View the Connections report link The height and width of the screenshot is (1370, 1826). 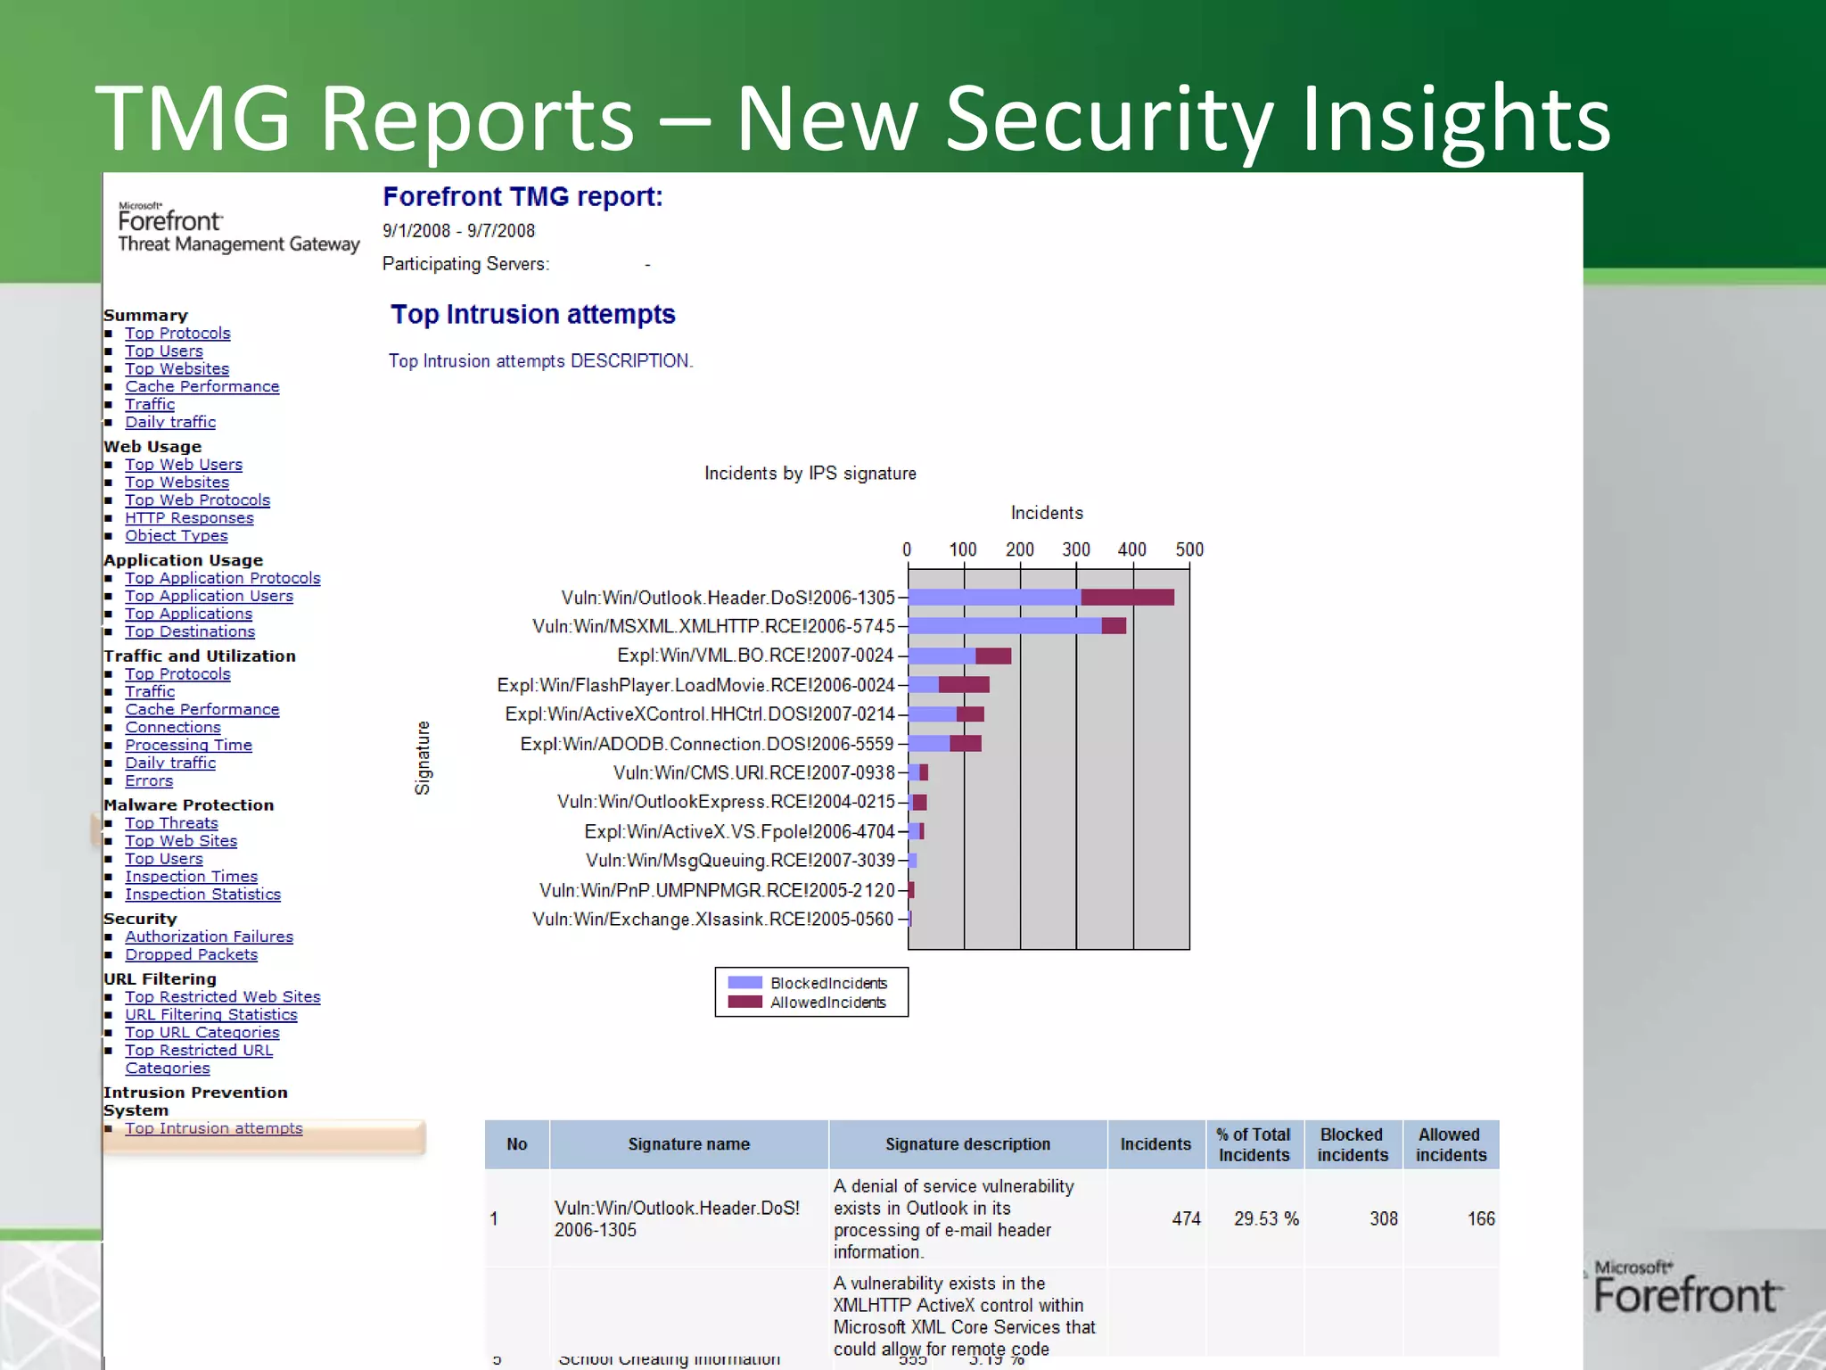(x=173, y=727)
